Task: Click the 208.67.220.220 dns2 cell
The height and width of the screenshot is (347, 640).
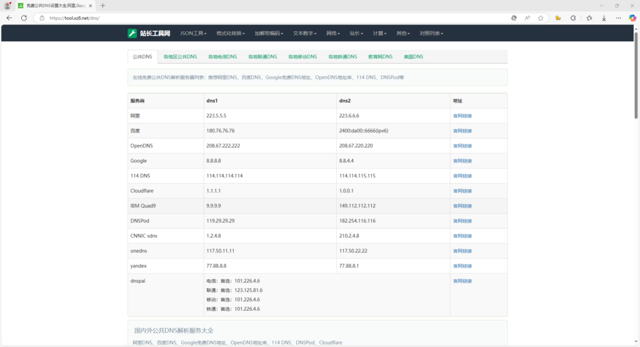Action: coord(393,146)
